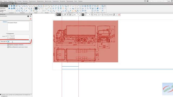Select the Text 'T' tool icon
Screen dimensions: 173x97
point(58,8)
